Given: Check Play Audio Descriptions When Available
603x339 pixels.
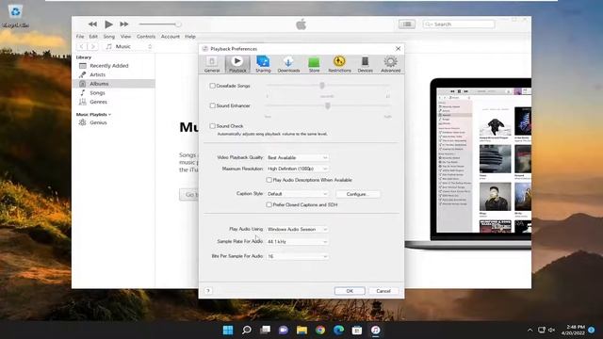Looking at the screenshot, I should pyautogui.click(x=269, y=180).
